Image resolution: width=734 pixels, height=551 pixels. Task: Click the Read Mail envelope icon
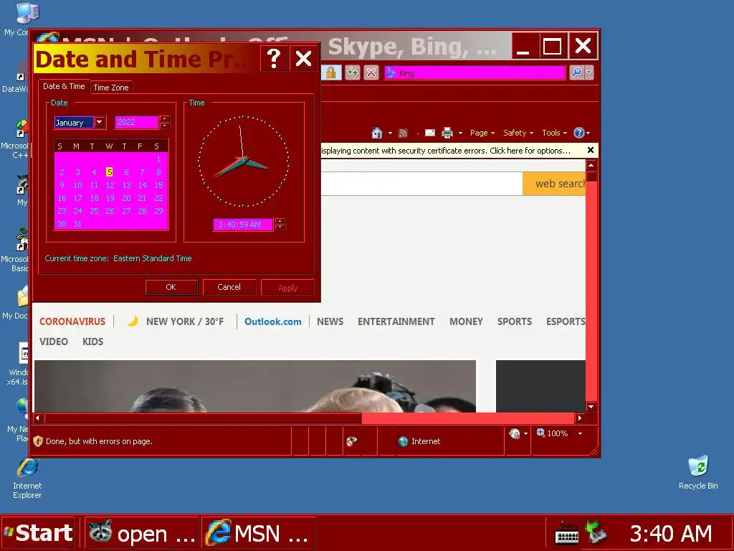pos(430,133)
